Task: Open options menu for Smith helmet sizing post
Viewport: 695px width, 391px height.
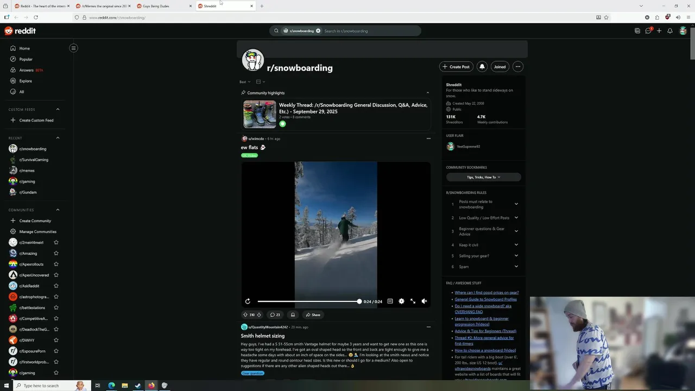Action: [428, 327]
